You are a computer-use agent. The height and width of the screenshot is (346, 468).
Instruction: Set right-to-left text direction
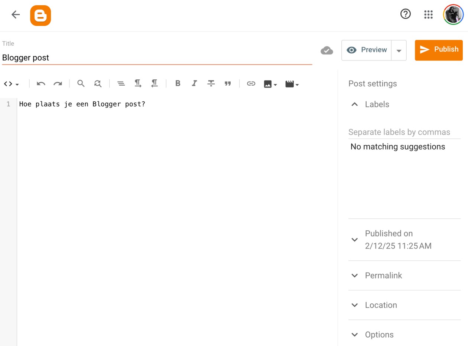point(155,83)
